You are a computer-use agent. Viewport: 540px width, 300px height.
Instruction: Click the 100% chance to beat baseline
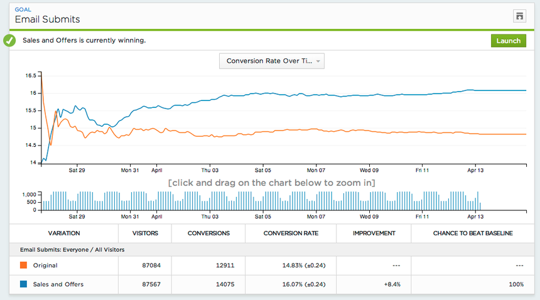point(516,284)
